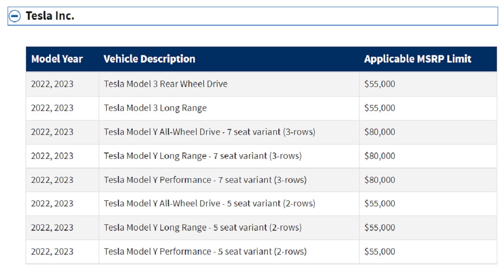Image resolution: width=504 pixels, height=279 pixels.
Task: Click Model Y All-Wheel Drive 5 seat variant
Action: pos(209,204)
